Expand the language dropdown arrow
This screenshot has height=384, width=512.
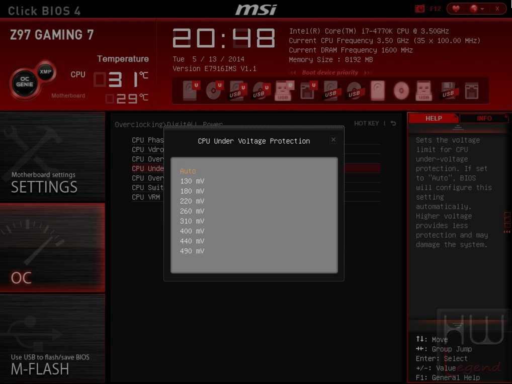click(x=482, y=9)
